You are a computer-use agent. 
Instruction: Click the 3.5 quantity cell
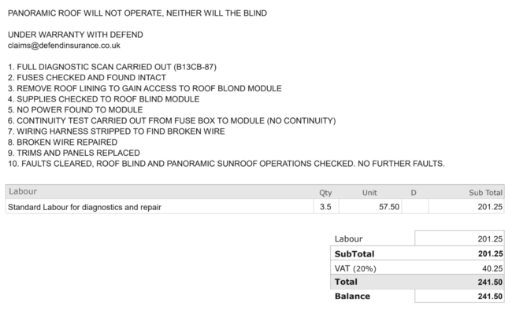[x=325, y=207]
